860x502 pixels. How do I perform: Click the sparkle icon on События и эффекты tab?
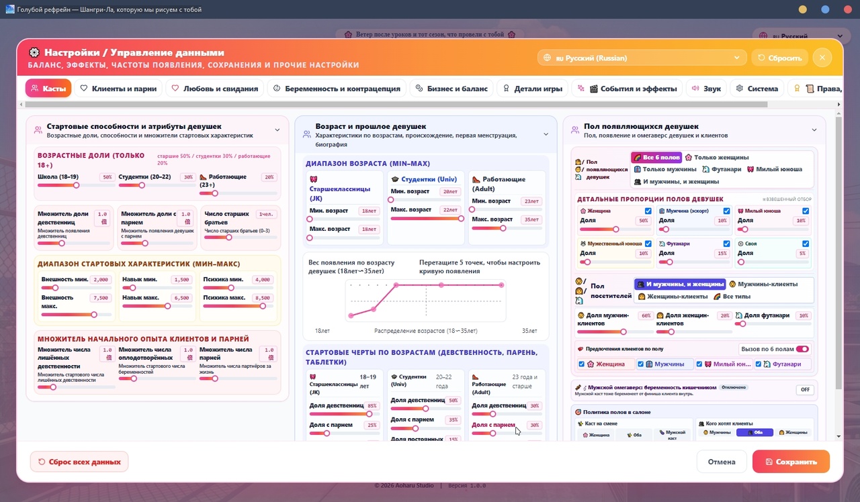click(581, 88)
